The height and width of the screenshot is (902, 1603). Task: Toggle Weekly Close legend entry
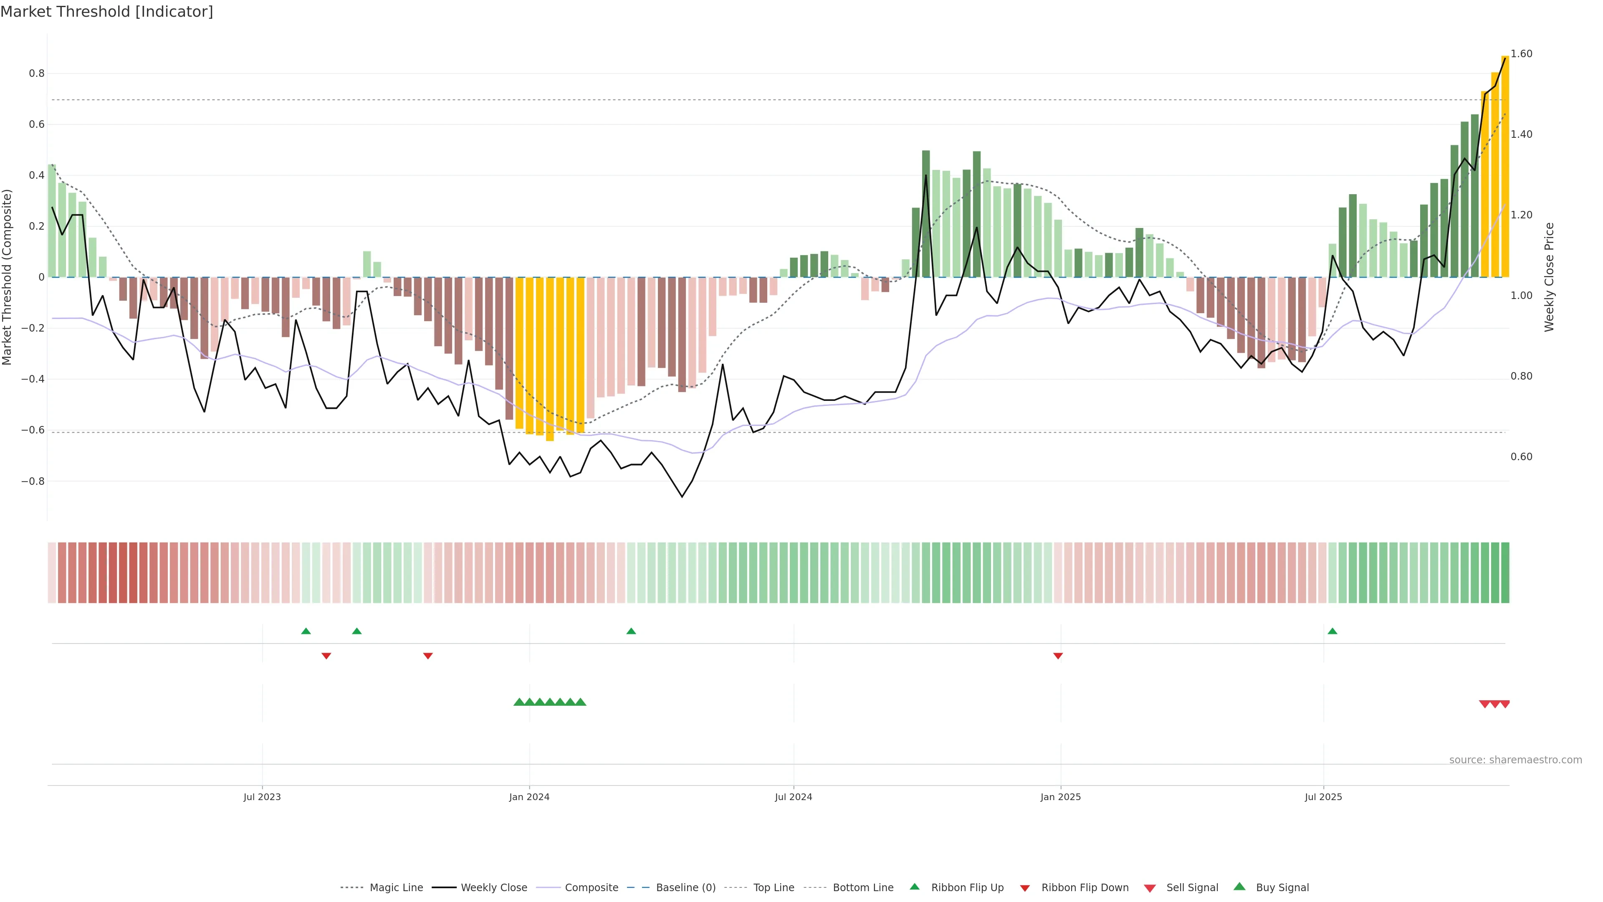pos(493,888)
